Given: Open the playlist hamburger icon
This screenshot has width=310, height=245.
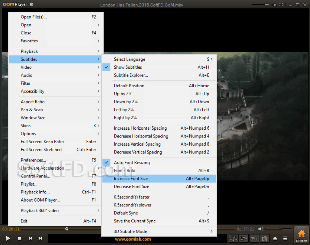Looking at the screenshot, I should 285,238.
